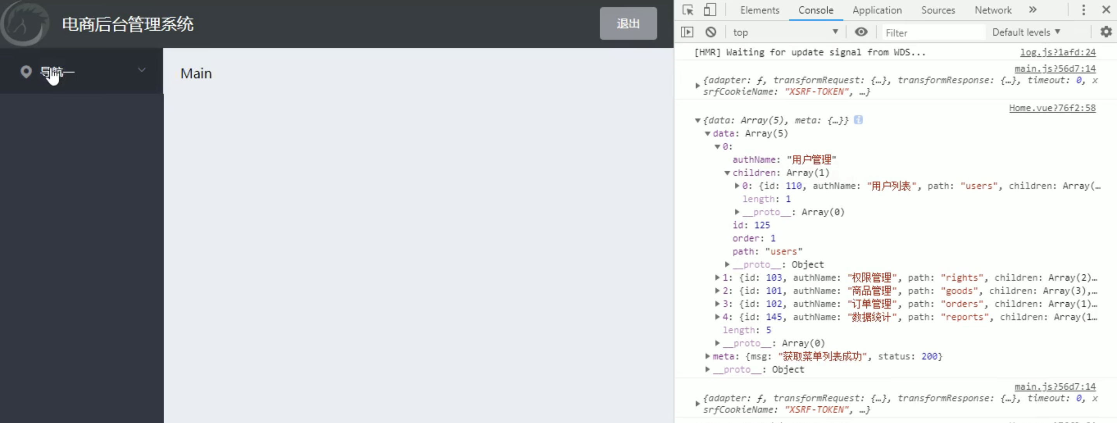Click the console Filter input field
The image size is (1117, 423).
[933, 33]
